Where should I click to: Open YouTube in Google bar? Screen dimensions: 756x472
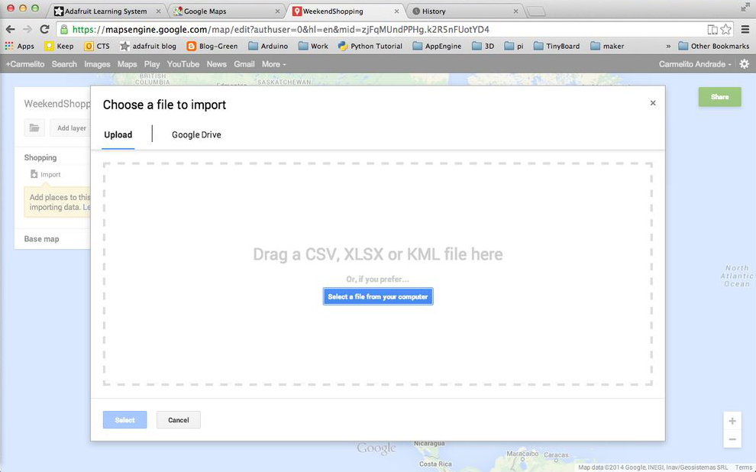pos(183,64)
